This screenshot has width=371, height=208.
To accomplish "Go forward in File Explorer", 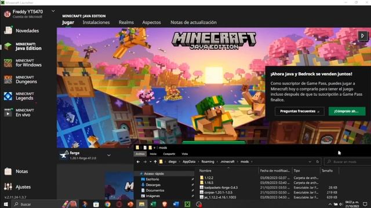I will point(145,162).
